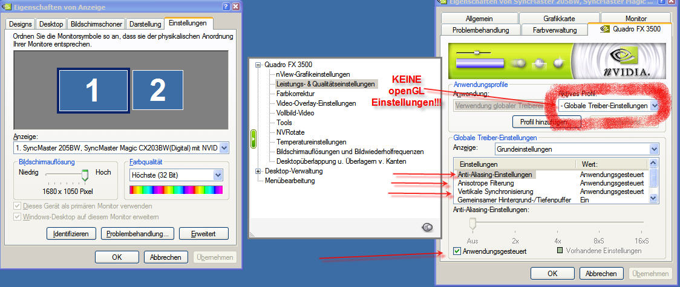Click OK in the SyncMaster properties window
Viewport: 680px width, 287px height.
[552, 274]
